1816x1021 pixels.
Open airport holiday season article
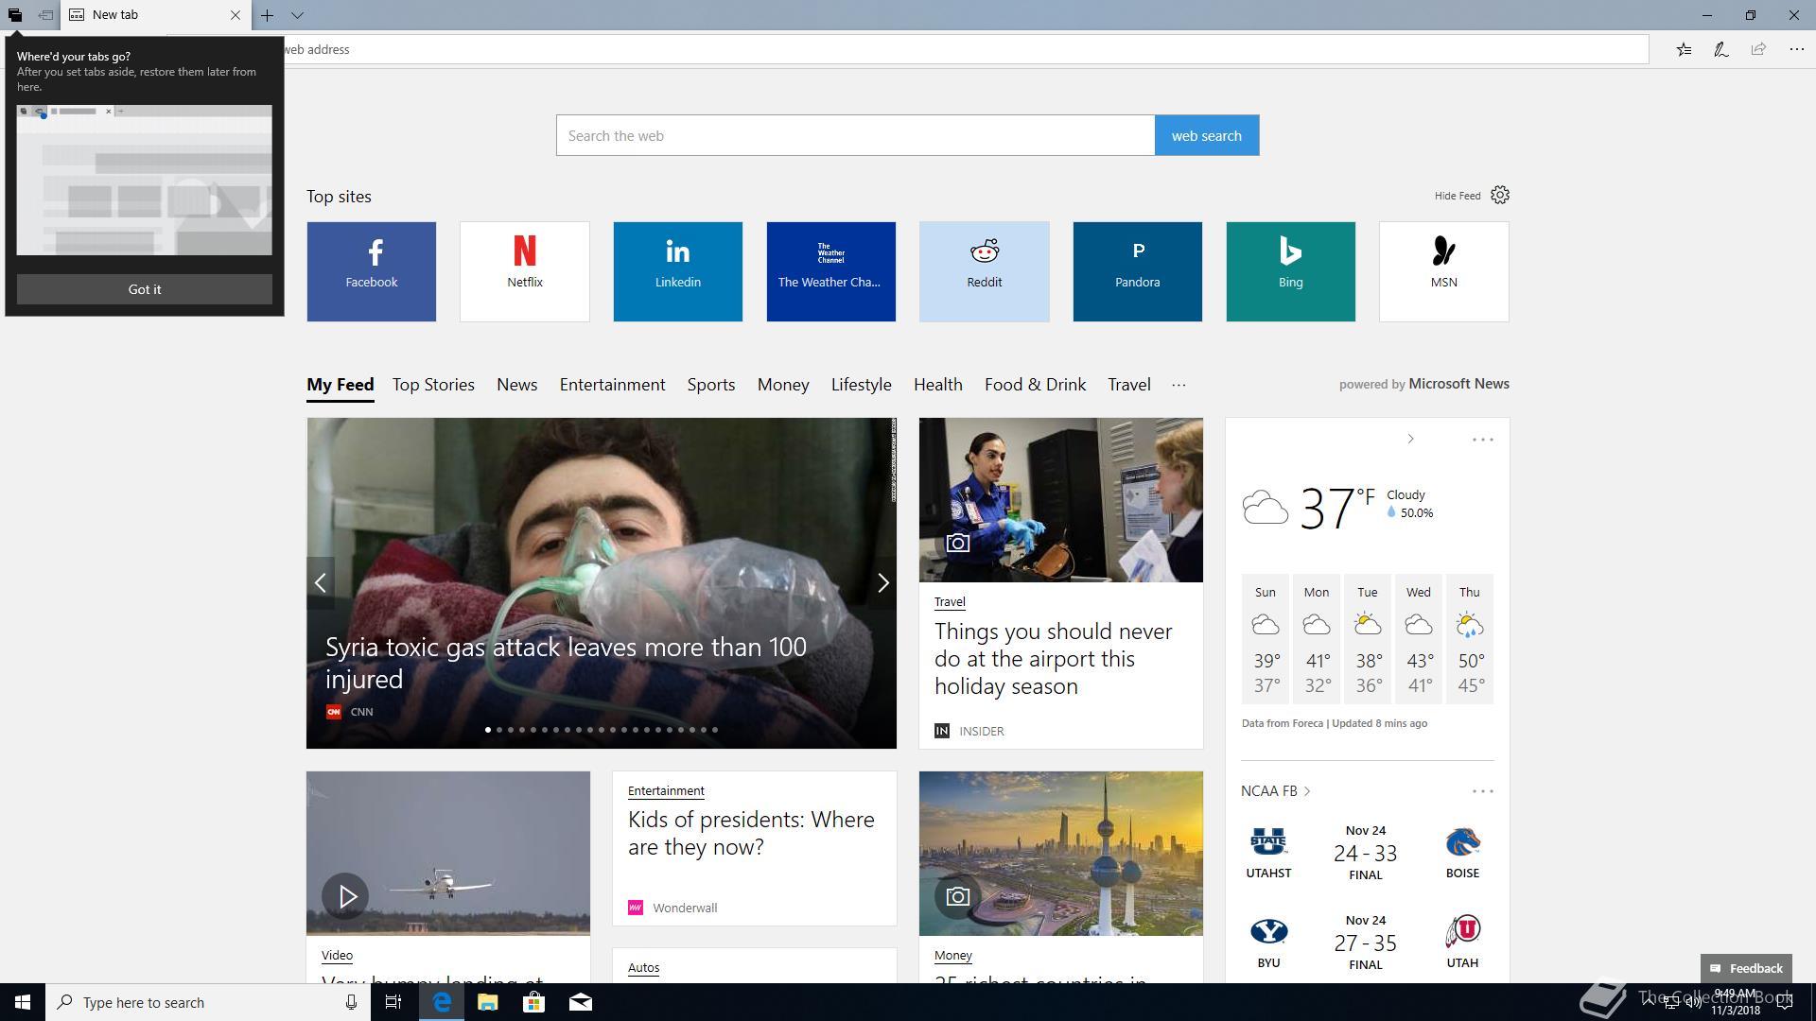[1053, 659]
